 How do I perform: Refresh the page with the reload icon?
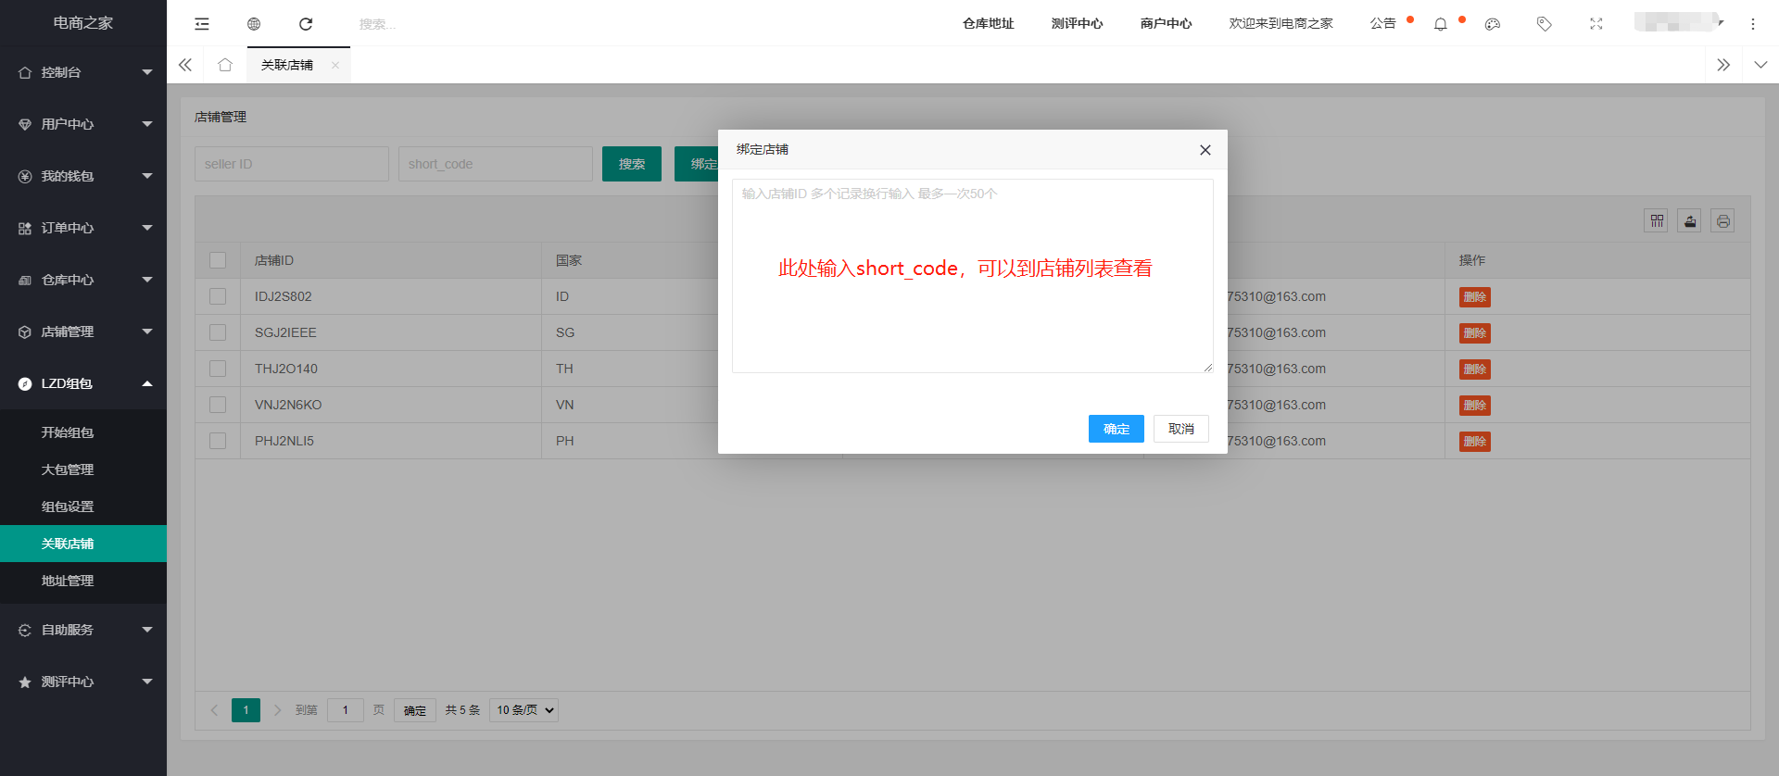(x=306, y=24)
